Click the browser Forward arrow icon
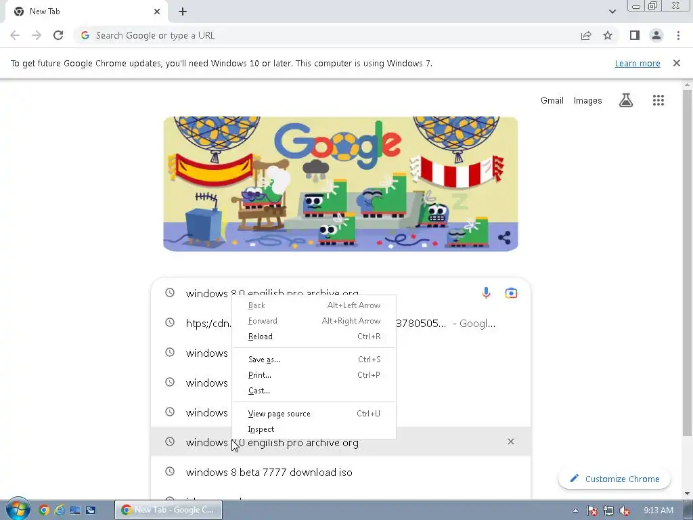The width and height of the screenshot is (693, 520). click(x=37, y=35)
